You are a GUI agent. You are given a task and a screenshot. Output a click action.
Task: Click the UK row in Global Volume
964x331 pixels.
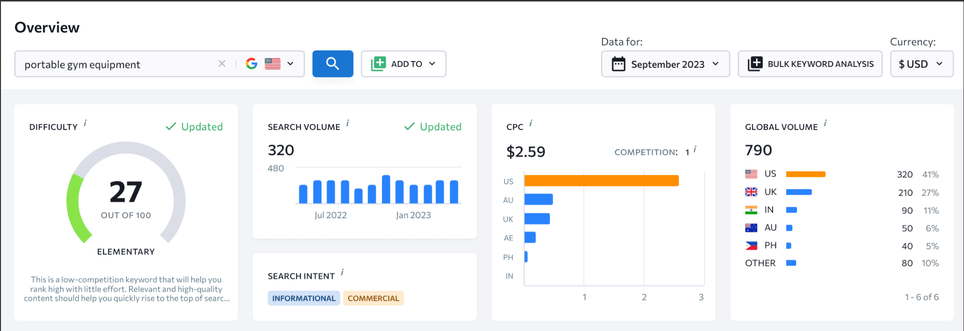point(842,192)
